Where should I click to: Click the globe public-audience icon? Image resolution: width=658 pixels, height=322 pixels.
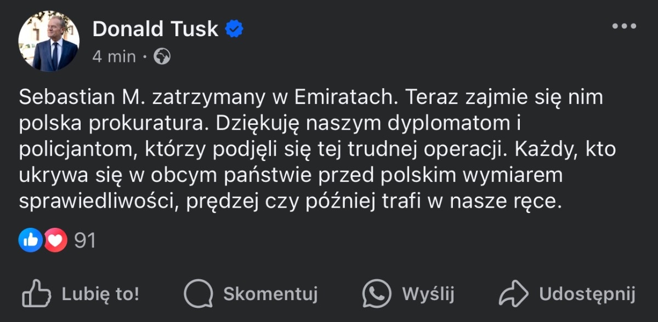pos(162,56)
